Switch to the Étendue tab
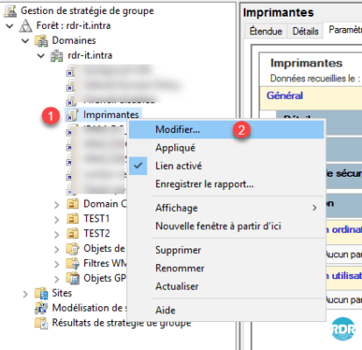The width and height of the screenshot is (362, 350). click(x=266, y=31)
